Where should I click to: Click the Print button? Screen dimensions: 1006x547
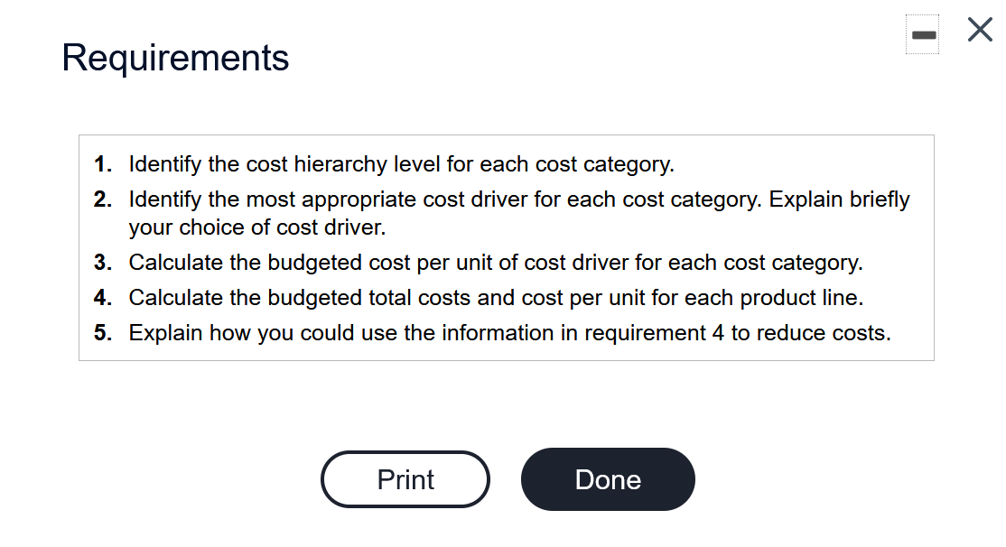[x=405, y=479]
